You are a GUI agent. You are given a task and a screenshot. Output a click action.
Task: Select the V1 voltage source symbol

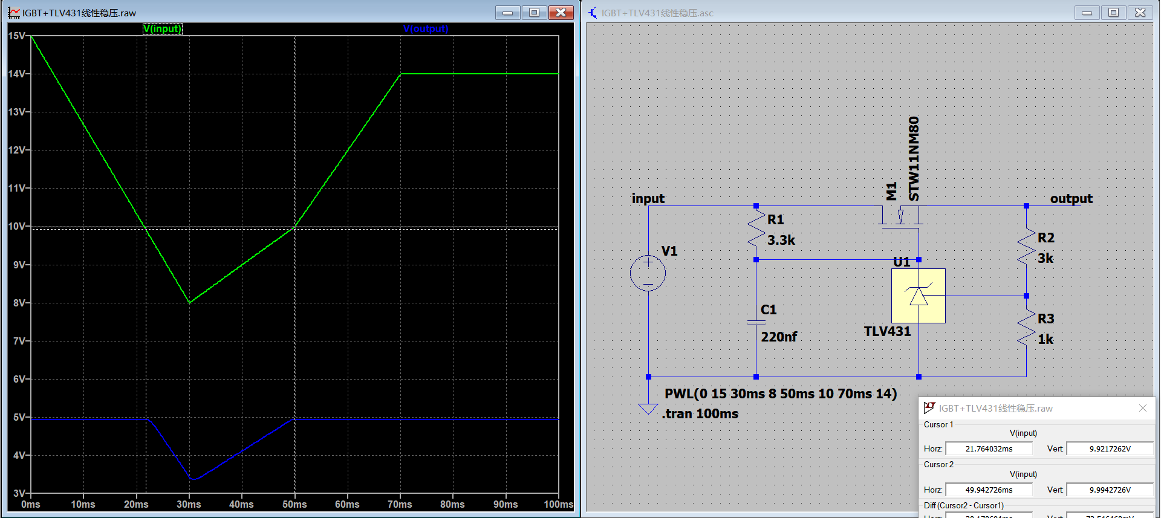pos(648,273)
